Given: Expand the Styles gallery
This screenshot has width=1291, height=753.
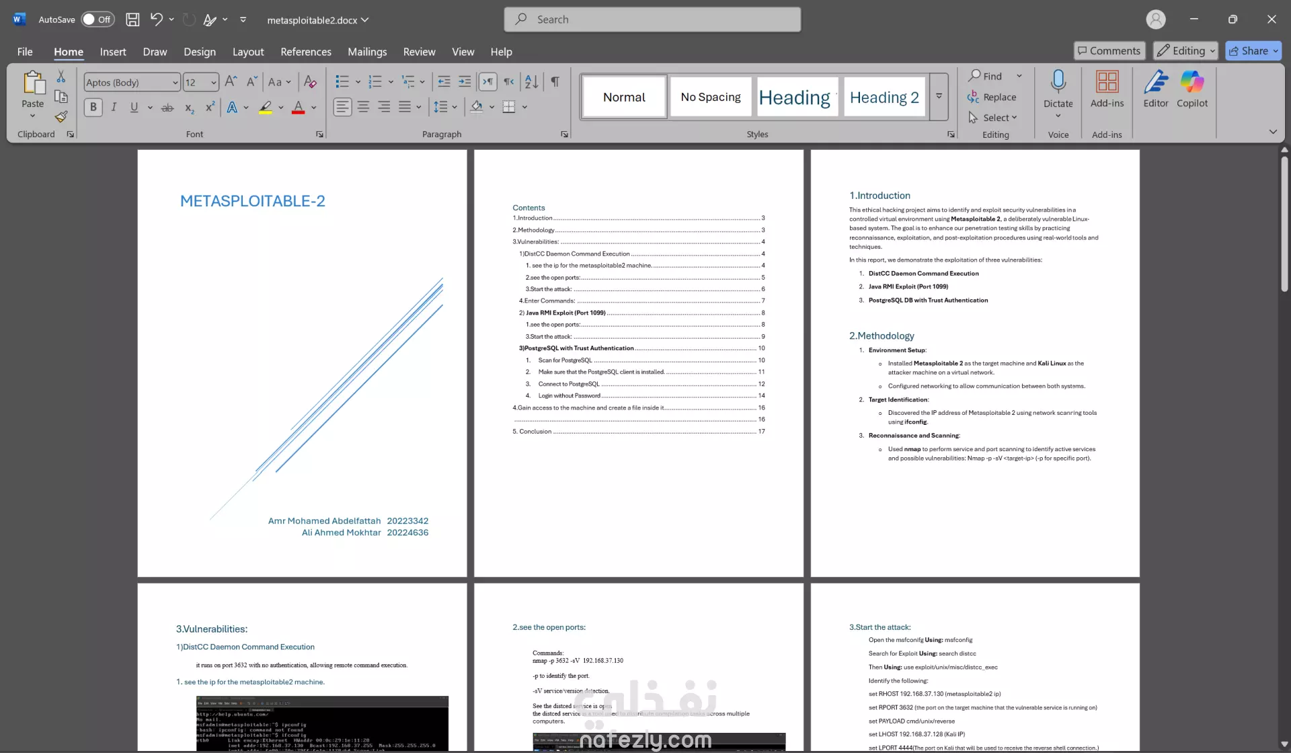Looking at the screenshot, I should [x=939, y=97].
